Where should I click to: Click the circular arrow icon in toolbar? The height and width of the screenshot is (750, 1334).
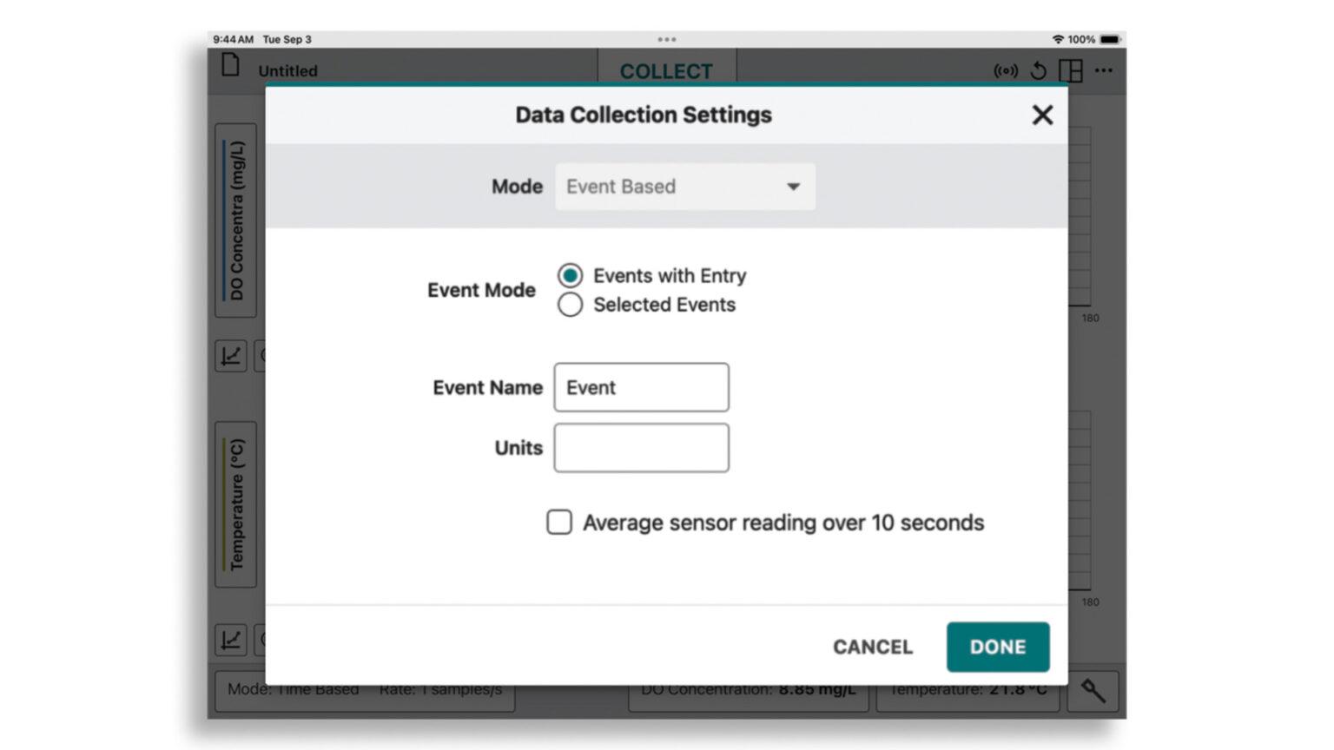pyautogui.click(x=1038, y=71)
